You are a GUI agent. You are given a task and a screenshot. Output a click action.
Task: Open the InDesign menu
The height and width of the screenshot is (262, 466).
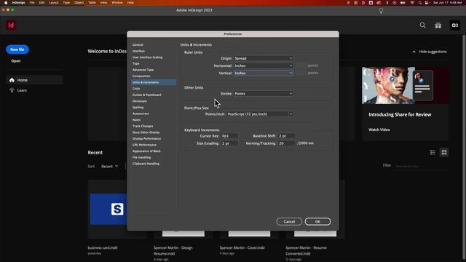coord(18,3)
